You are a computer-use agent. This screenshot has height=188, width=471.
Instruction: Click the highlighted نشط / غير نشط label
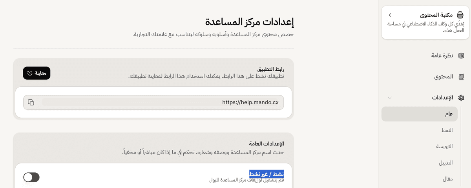tap(267, 174)
